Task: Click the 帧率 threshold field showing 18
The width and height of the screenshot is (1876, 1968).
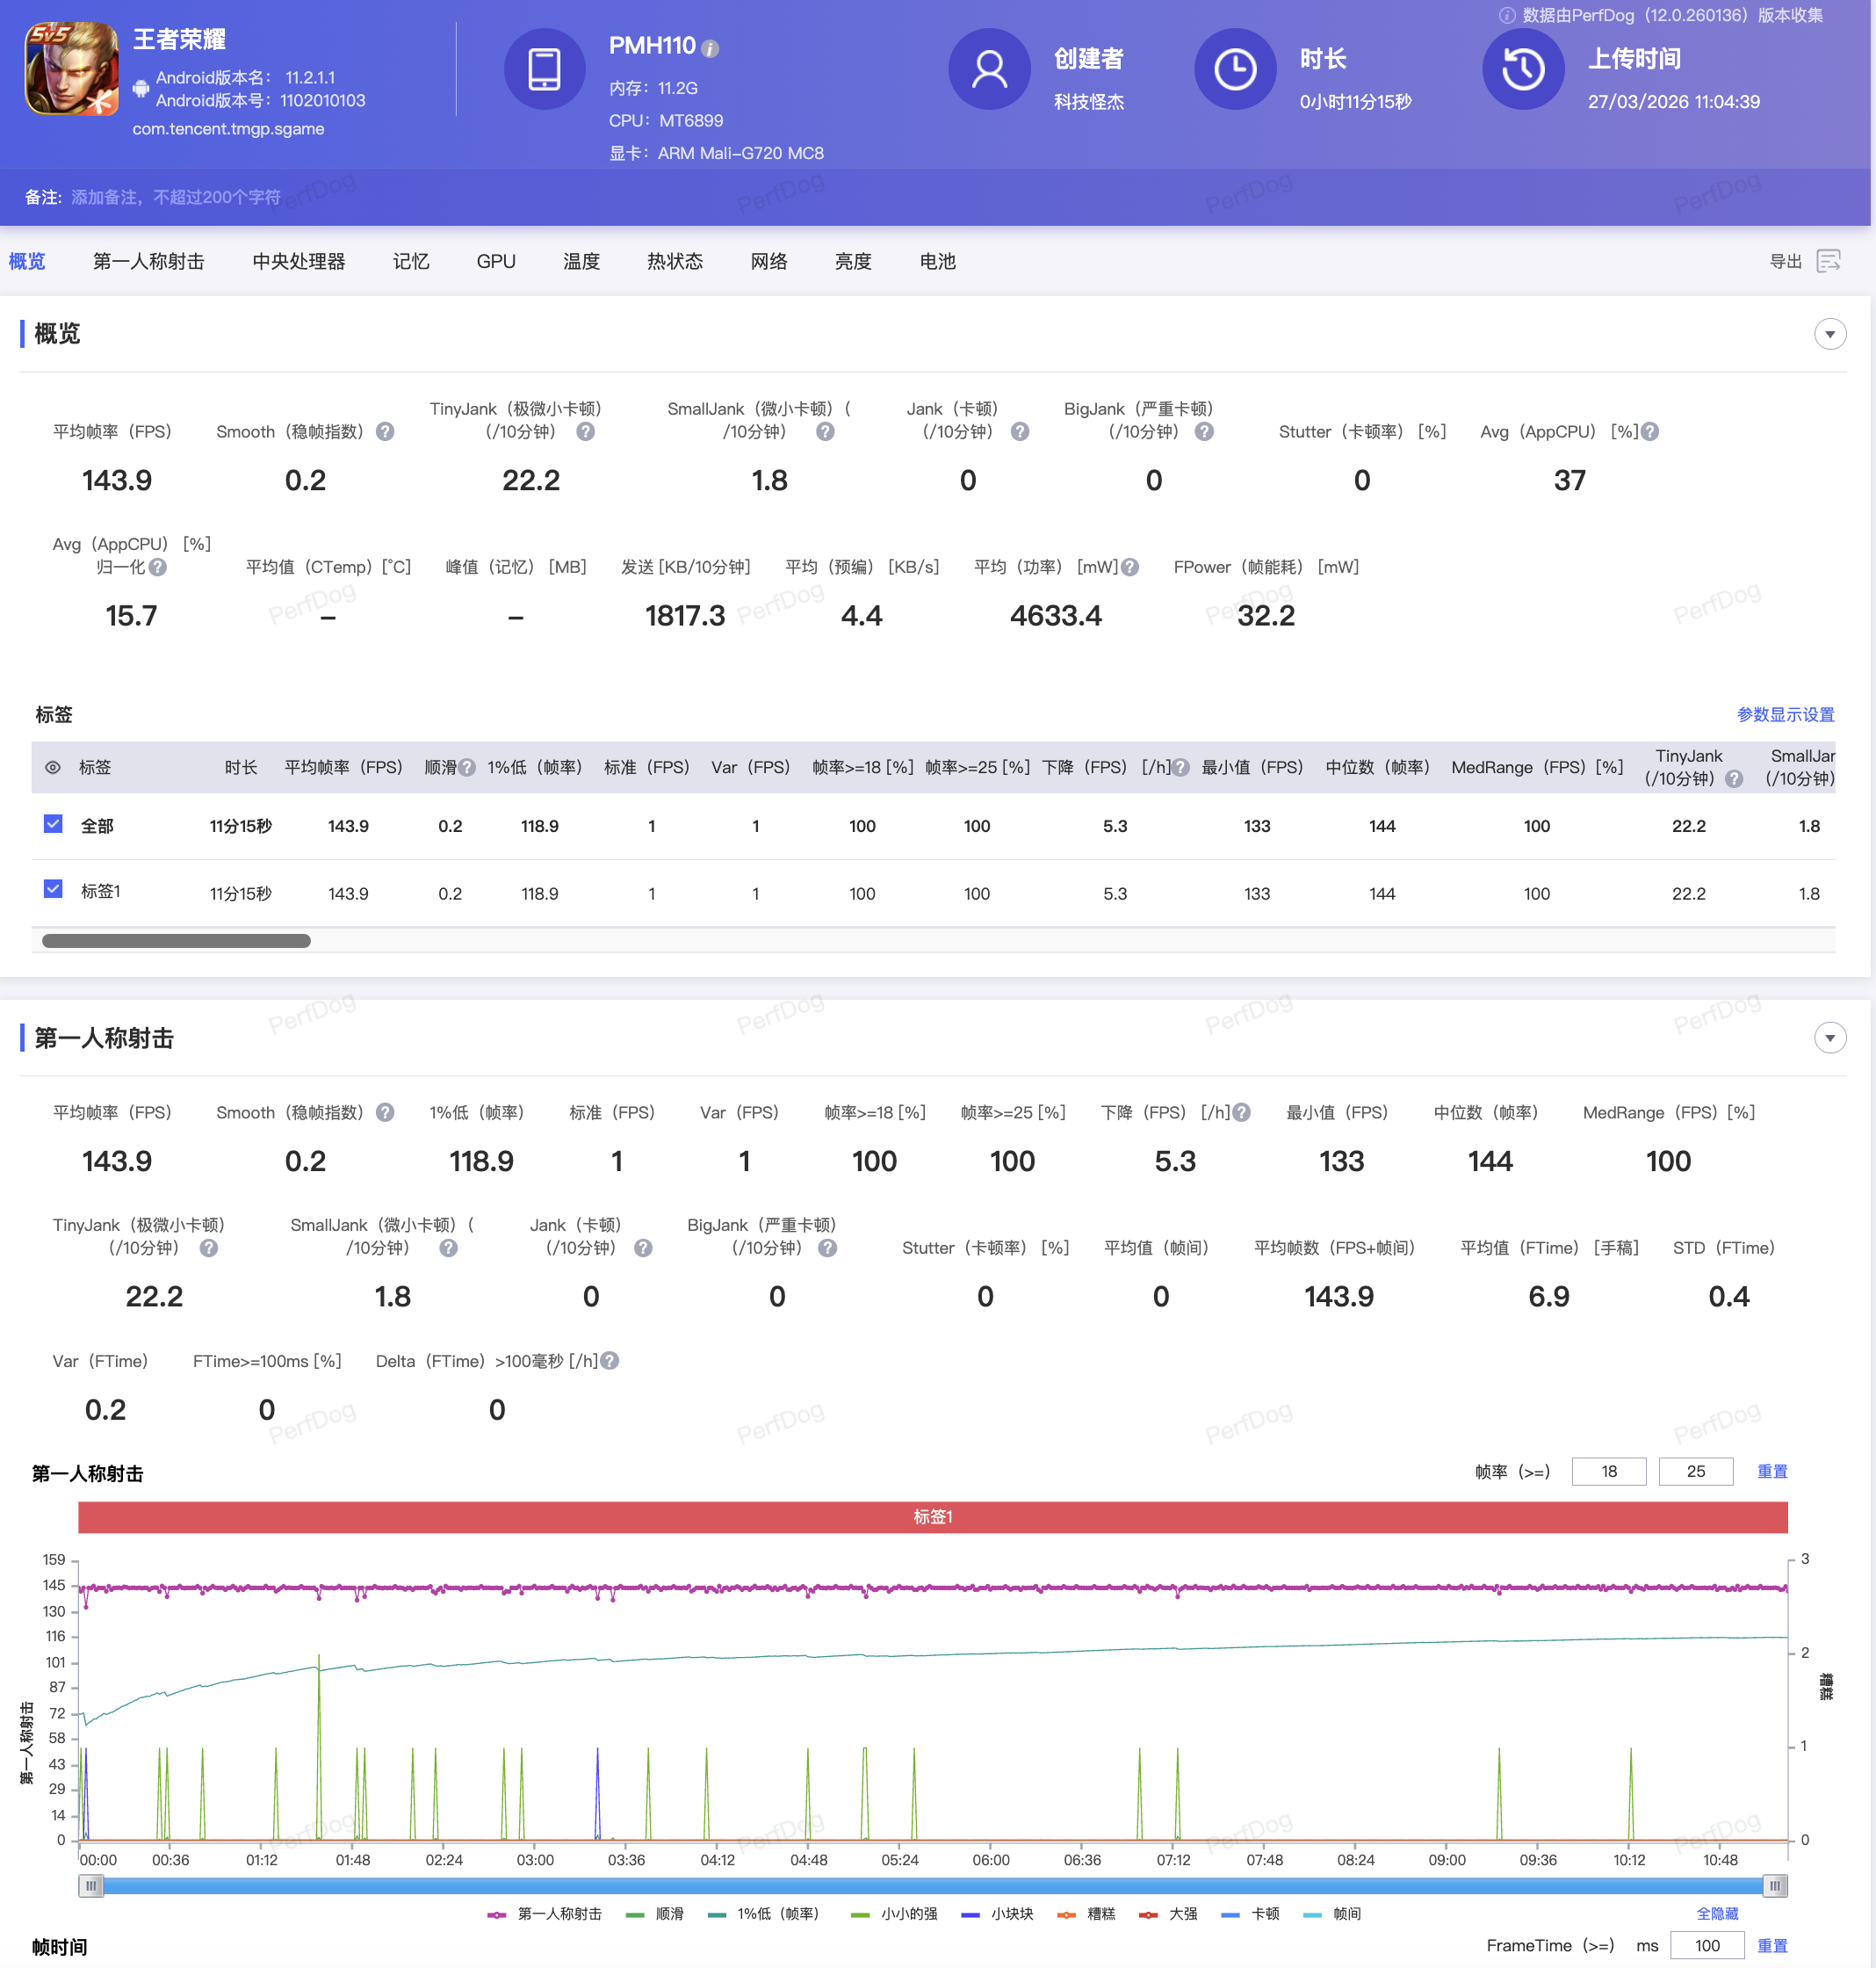Action: point(1608,1471)
